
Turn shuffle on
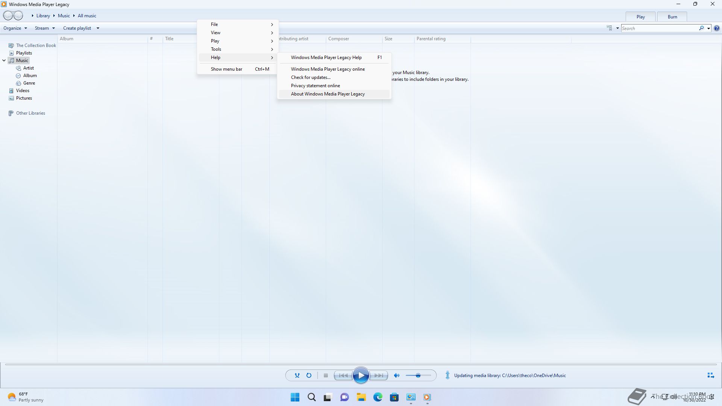click(x=297, y=375)
